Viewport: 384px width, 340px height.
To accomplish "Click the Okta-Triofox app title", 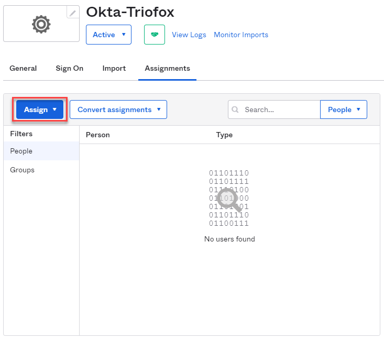I will click(130, 12).
